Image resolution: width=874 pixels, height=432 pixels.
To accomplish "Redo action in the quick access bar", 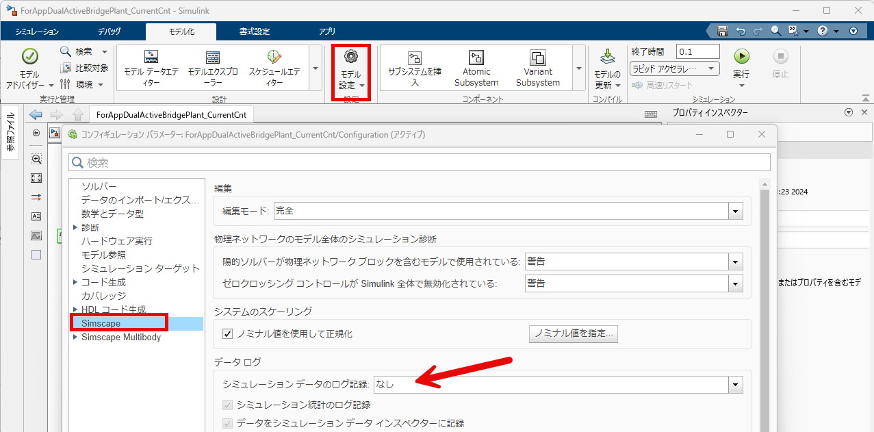I will (x=758, y=31).
